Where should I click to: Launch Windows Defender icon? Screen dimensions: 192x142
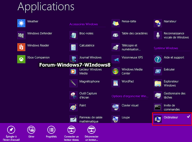click(21, 35)
